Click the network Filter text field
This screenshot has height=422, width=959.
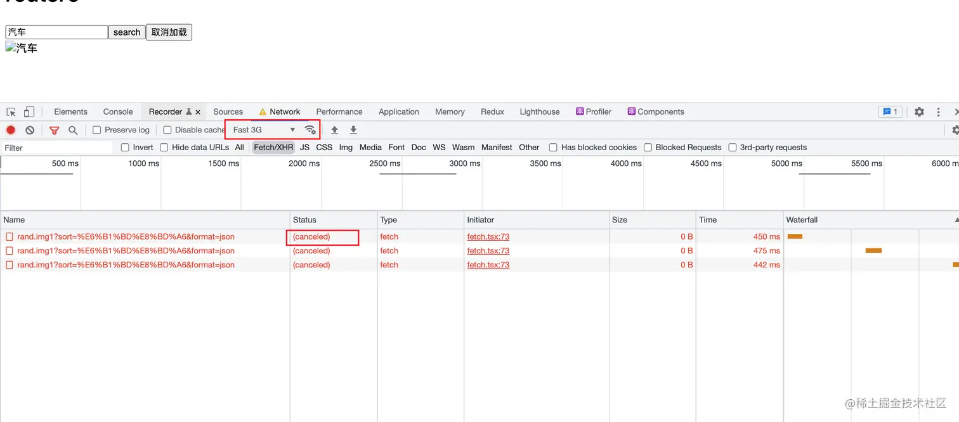point(57,148)
